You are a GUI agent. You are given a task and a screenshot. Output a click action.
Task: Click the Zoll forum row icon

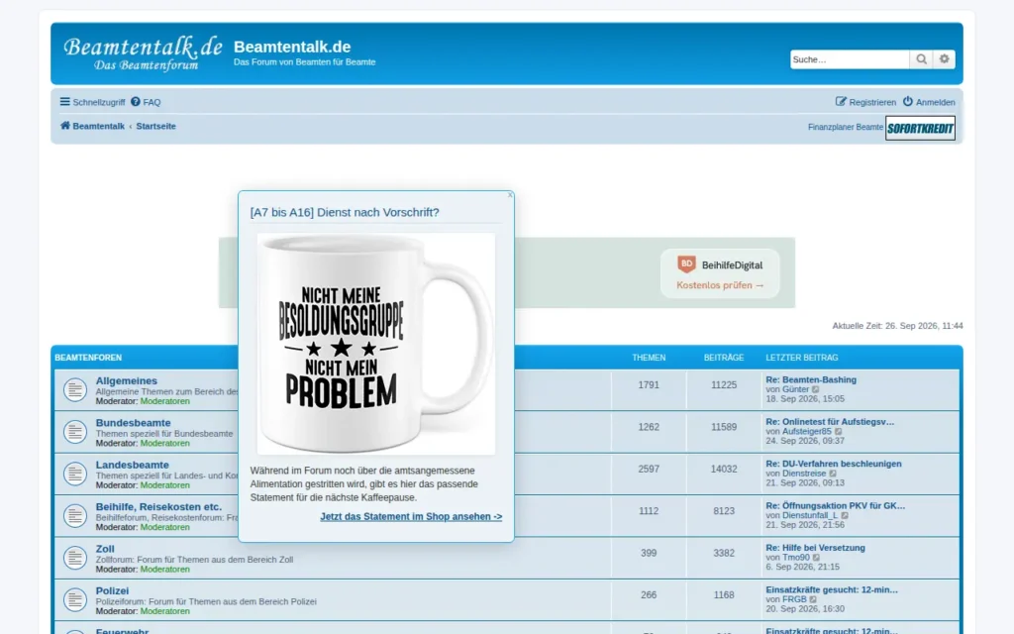(75, 559)
